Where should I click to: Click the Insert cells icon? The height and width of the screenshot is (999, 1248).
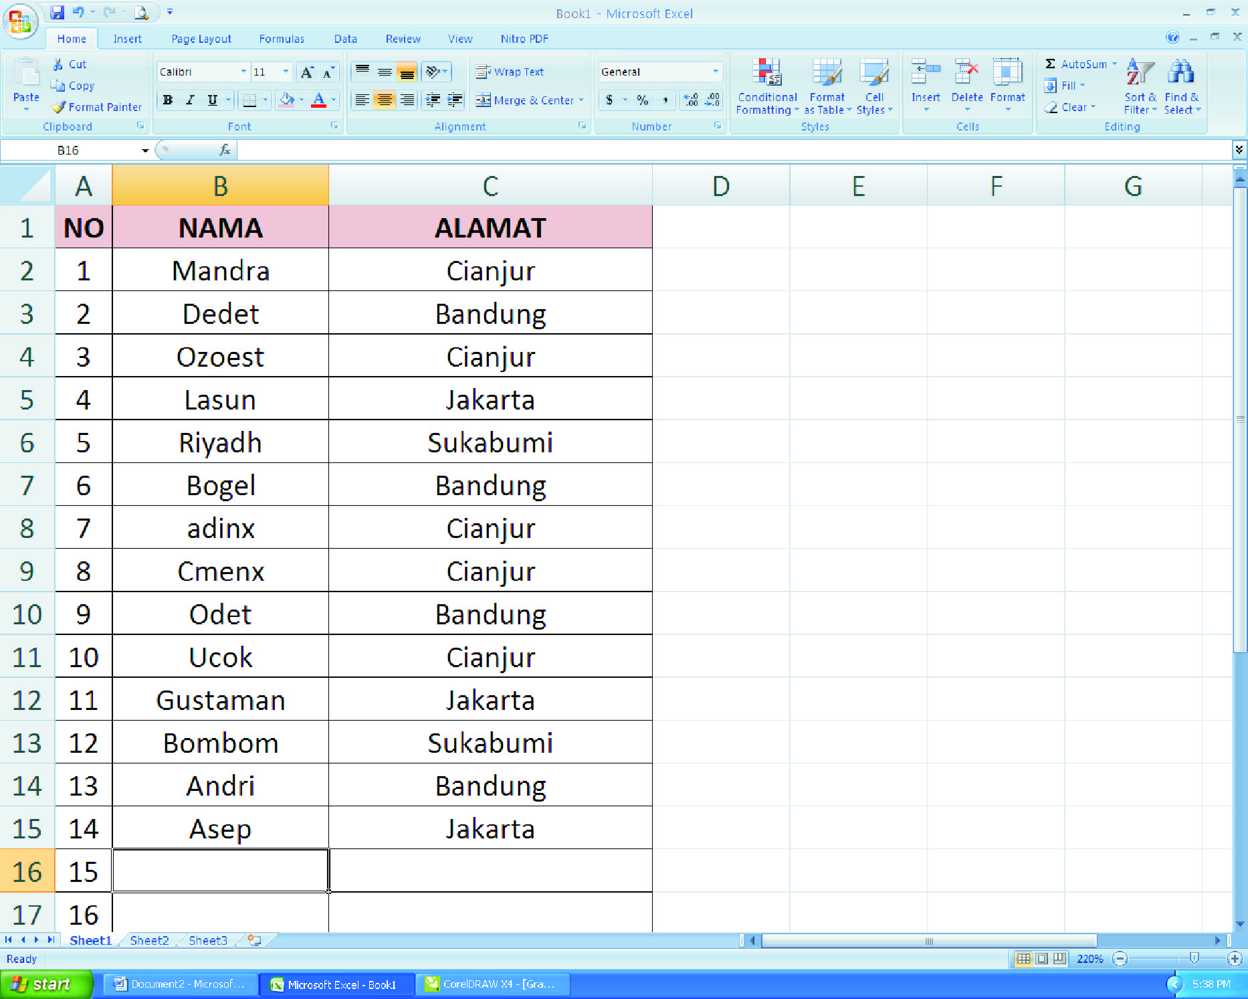tap(926, 72)
